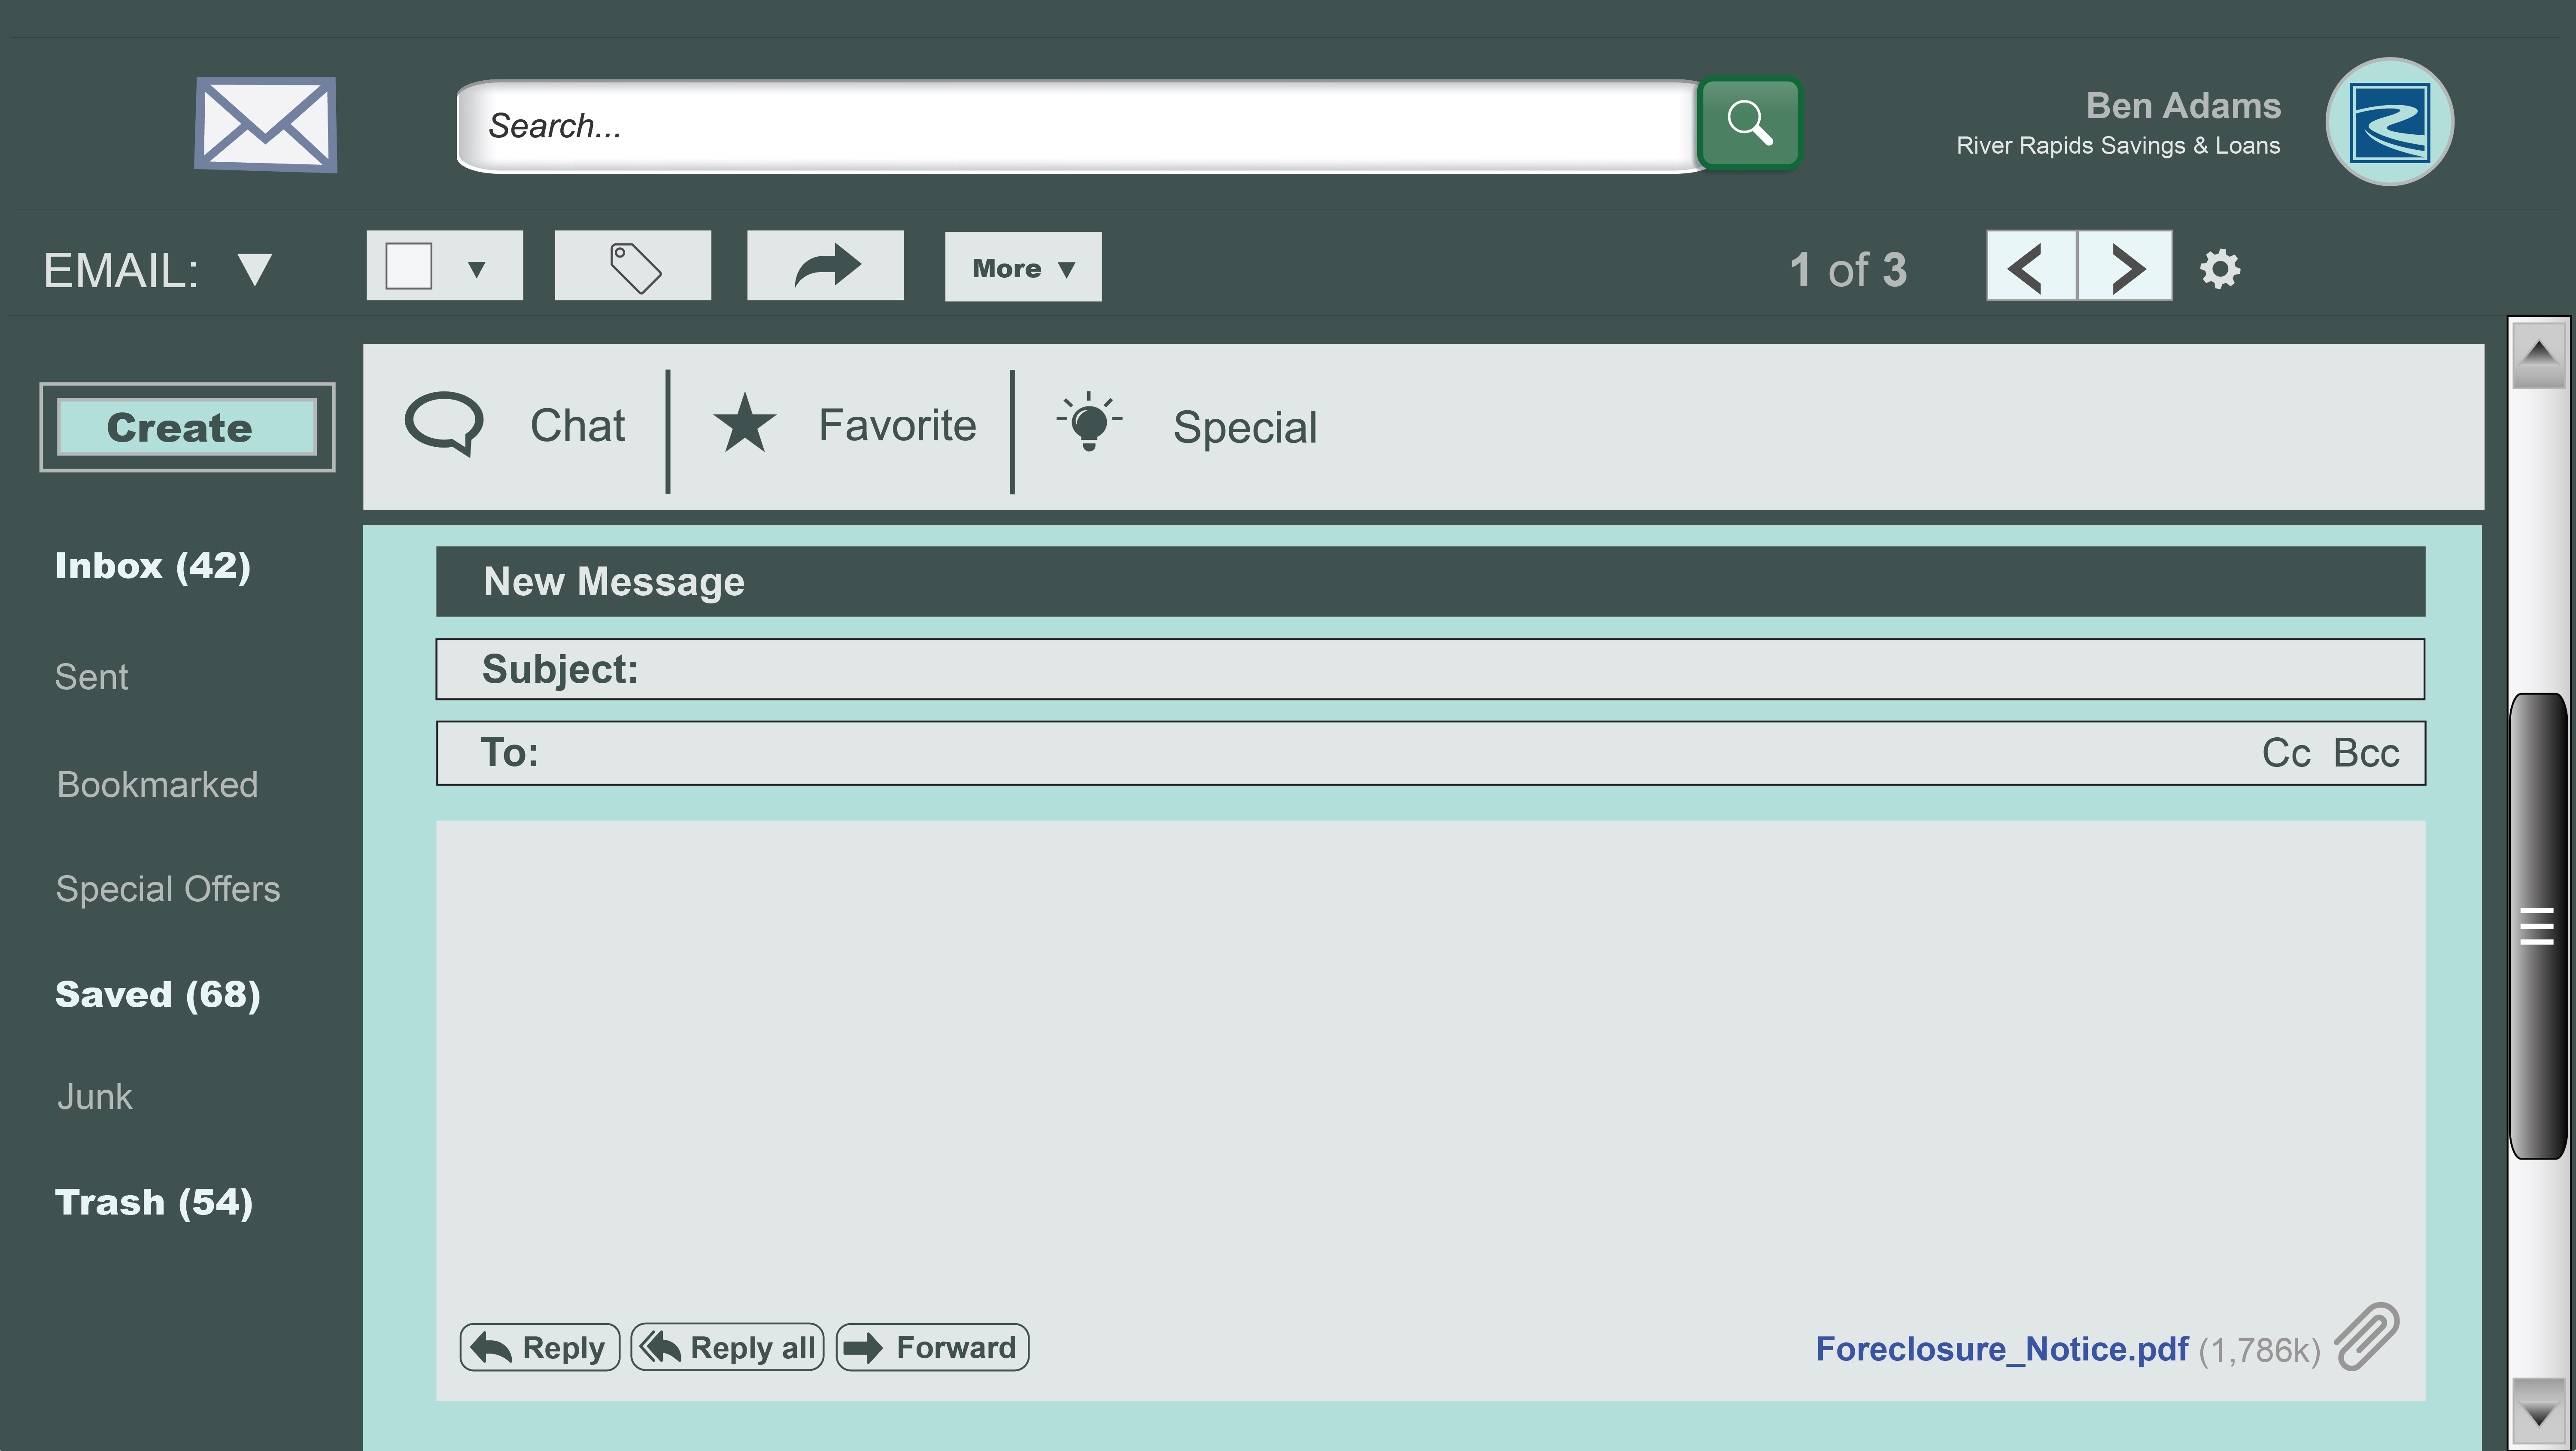Open the Foreclosure_Notice.pdf attachment link

[x=2001, y=1349]
